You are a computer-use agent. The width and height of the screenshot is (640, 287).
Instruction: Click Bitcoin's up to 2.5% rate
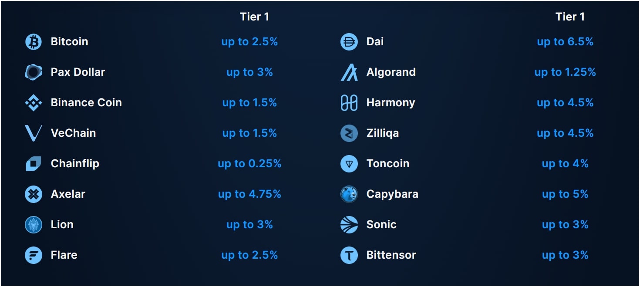coord(249,42)
